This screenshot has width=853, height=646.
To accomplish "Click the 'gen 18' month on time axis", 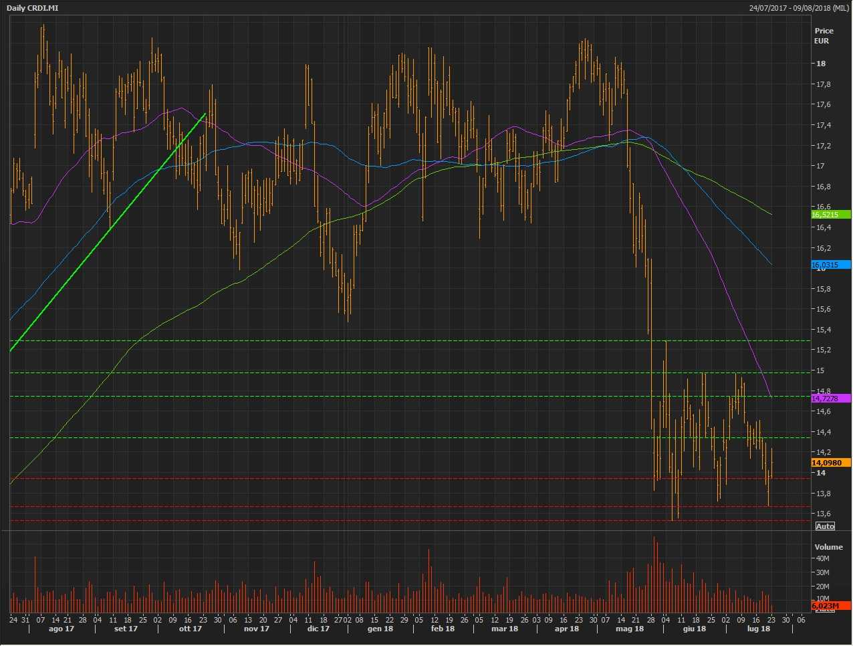I will point(380,629).
